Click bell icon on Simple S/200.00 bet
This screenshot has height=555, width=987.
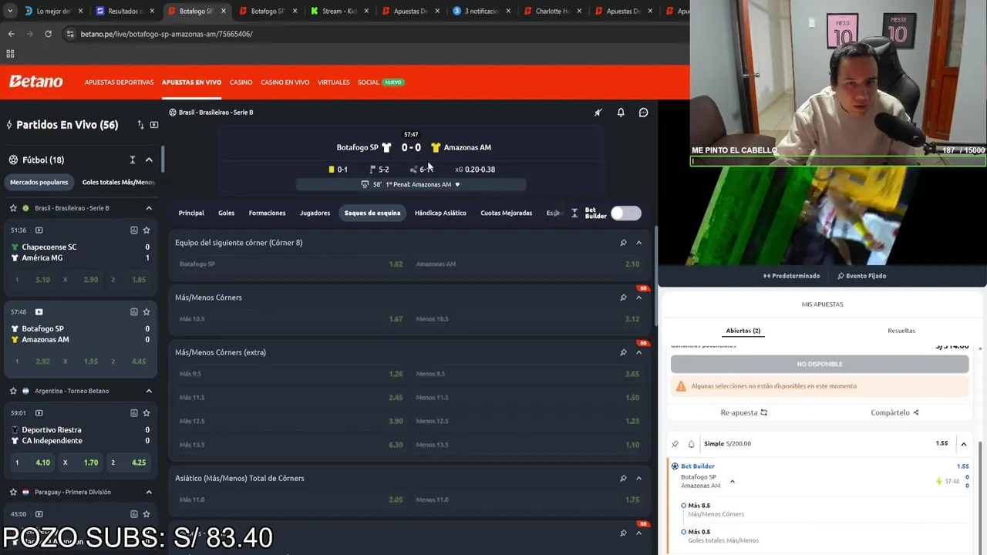coord(691,444)
